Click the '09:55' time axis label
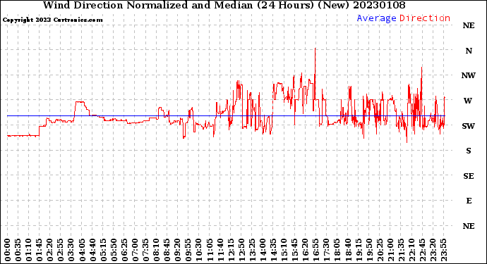This screenshot has width=487, height=264. [x=188, y=250]
